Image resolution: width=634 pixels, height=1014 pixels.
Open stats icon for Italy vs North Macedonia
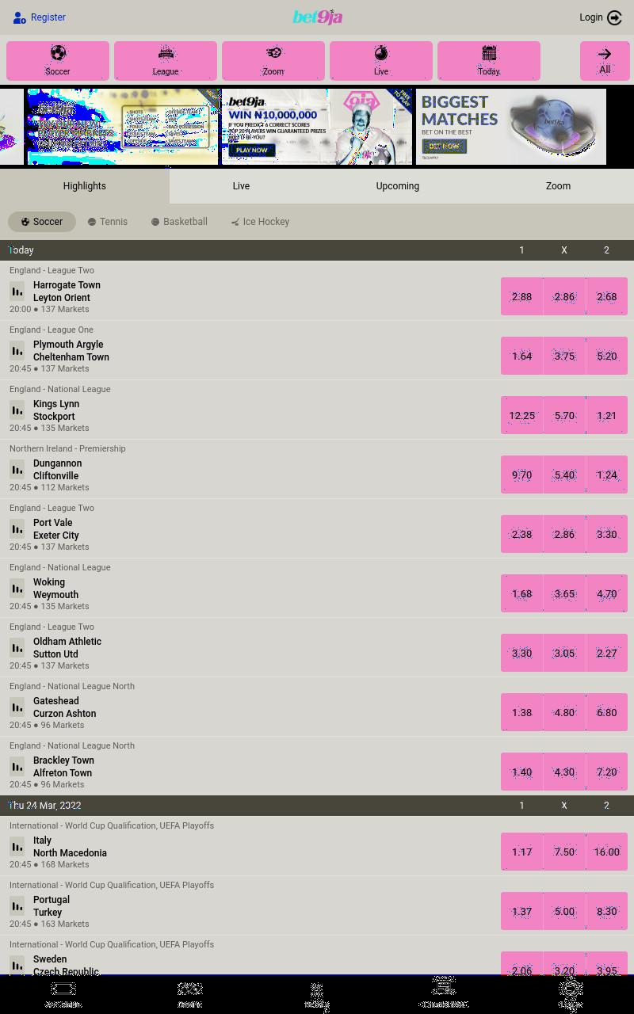17,846
